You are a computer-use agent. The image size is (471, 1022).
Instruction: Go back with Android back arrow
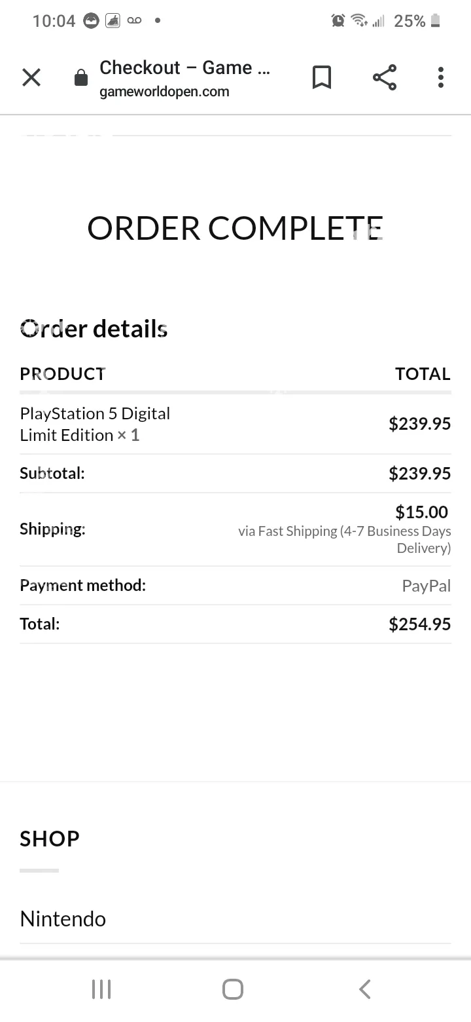click(365, 989)
